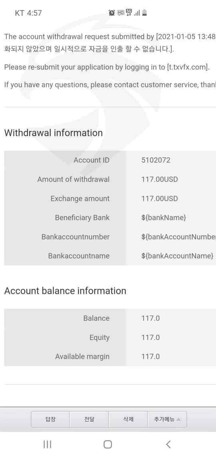The height and width of the screenshot is (457, 216).
Task: Tap the signal strength bars icon
Action: point(137,13)
